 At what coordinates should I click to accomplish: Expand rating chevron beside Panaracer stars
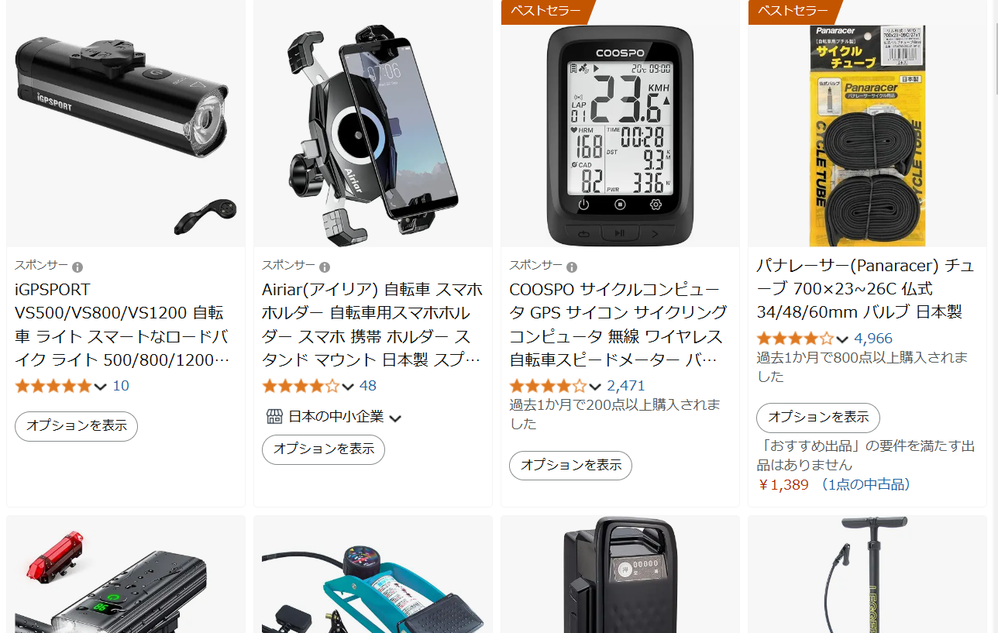click(x=842, y=339)
